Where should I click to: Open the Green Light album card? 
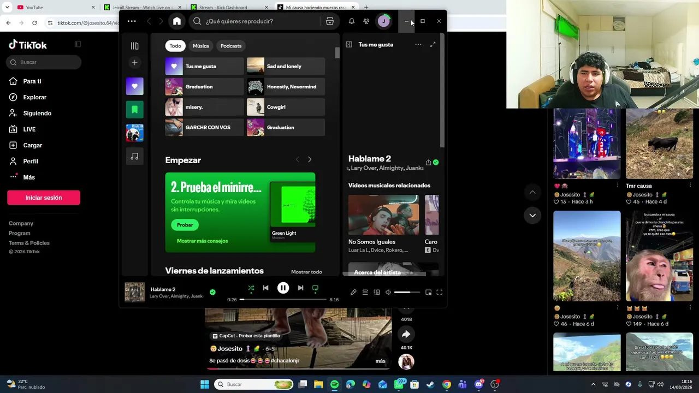tap(292, 211)
